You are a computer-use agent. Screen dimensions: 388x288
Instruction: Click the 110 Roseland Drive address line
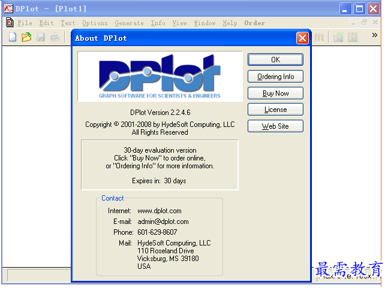pos(166,251)
